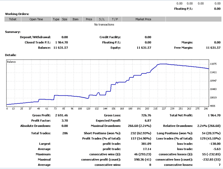Click the Details heading
Image resolution: width=223 pixels, height=169 pixels.
tap(11, 55)
